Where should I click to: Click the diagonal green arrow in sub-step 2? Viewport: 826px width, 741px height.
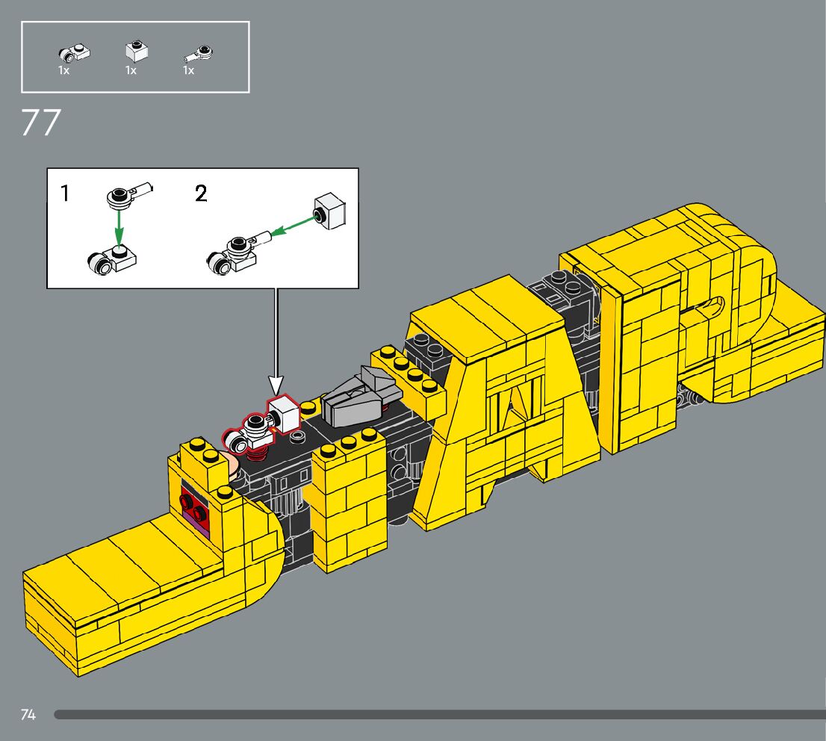coord(291,225)
